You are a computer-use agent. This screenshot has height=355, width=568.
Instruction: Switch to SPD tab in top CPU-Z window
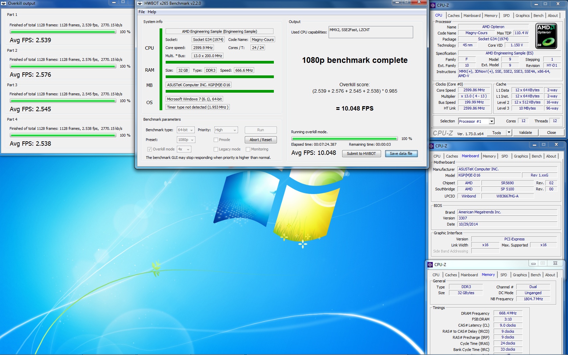(x=506, y=16)
